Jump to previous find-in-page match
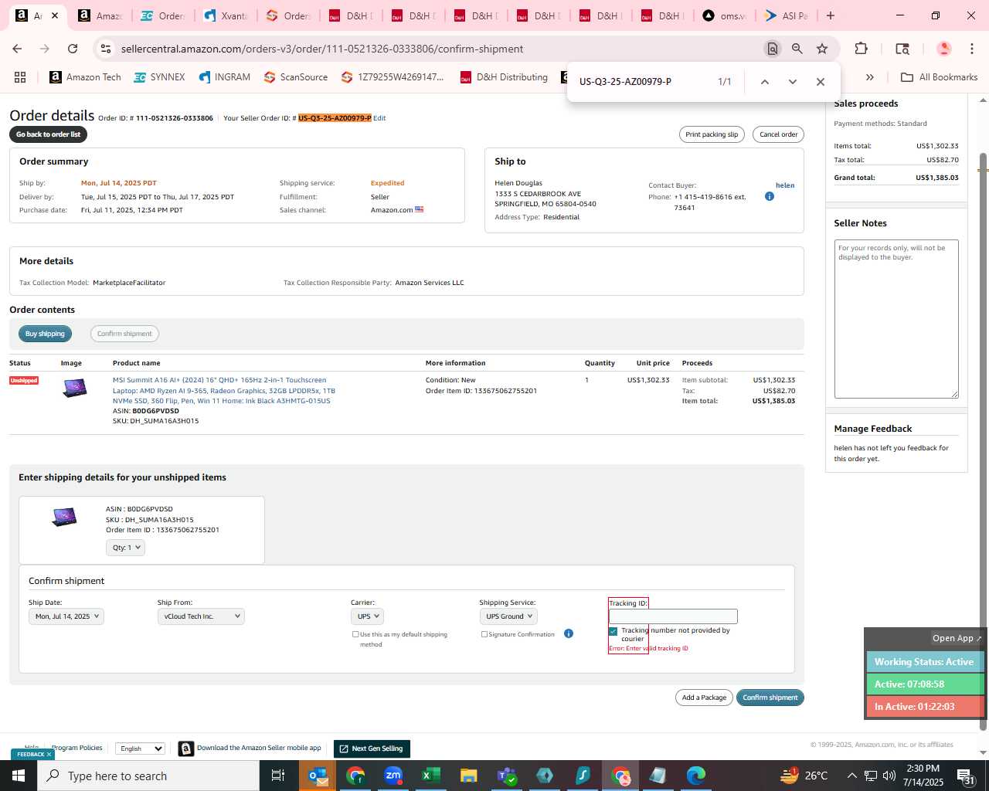Viewport: 989px width, 791px height. point(764,82)
